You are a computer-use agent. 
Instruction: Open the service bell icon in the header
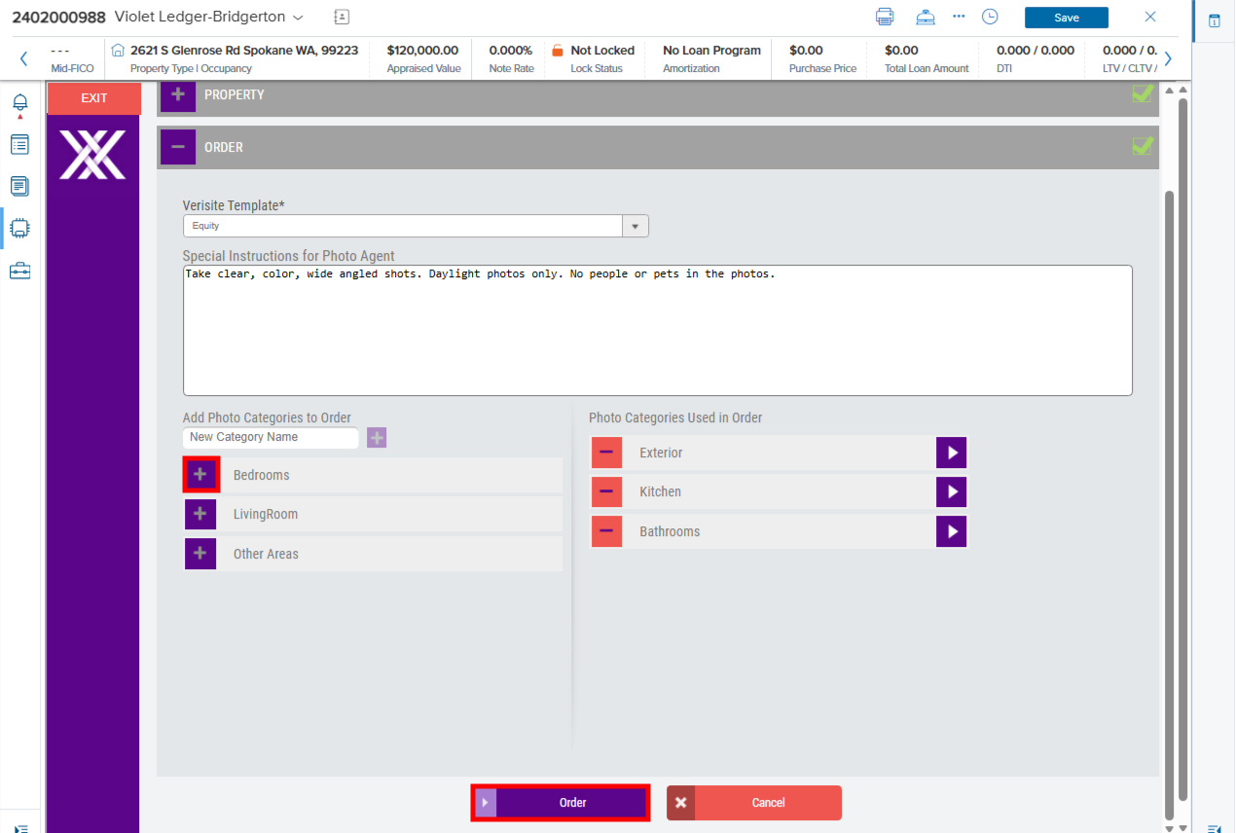pyautogui.click(x=926, y=17)
